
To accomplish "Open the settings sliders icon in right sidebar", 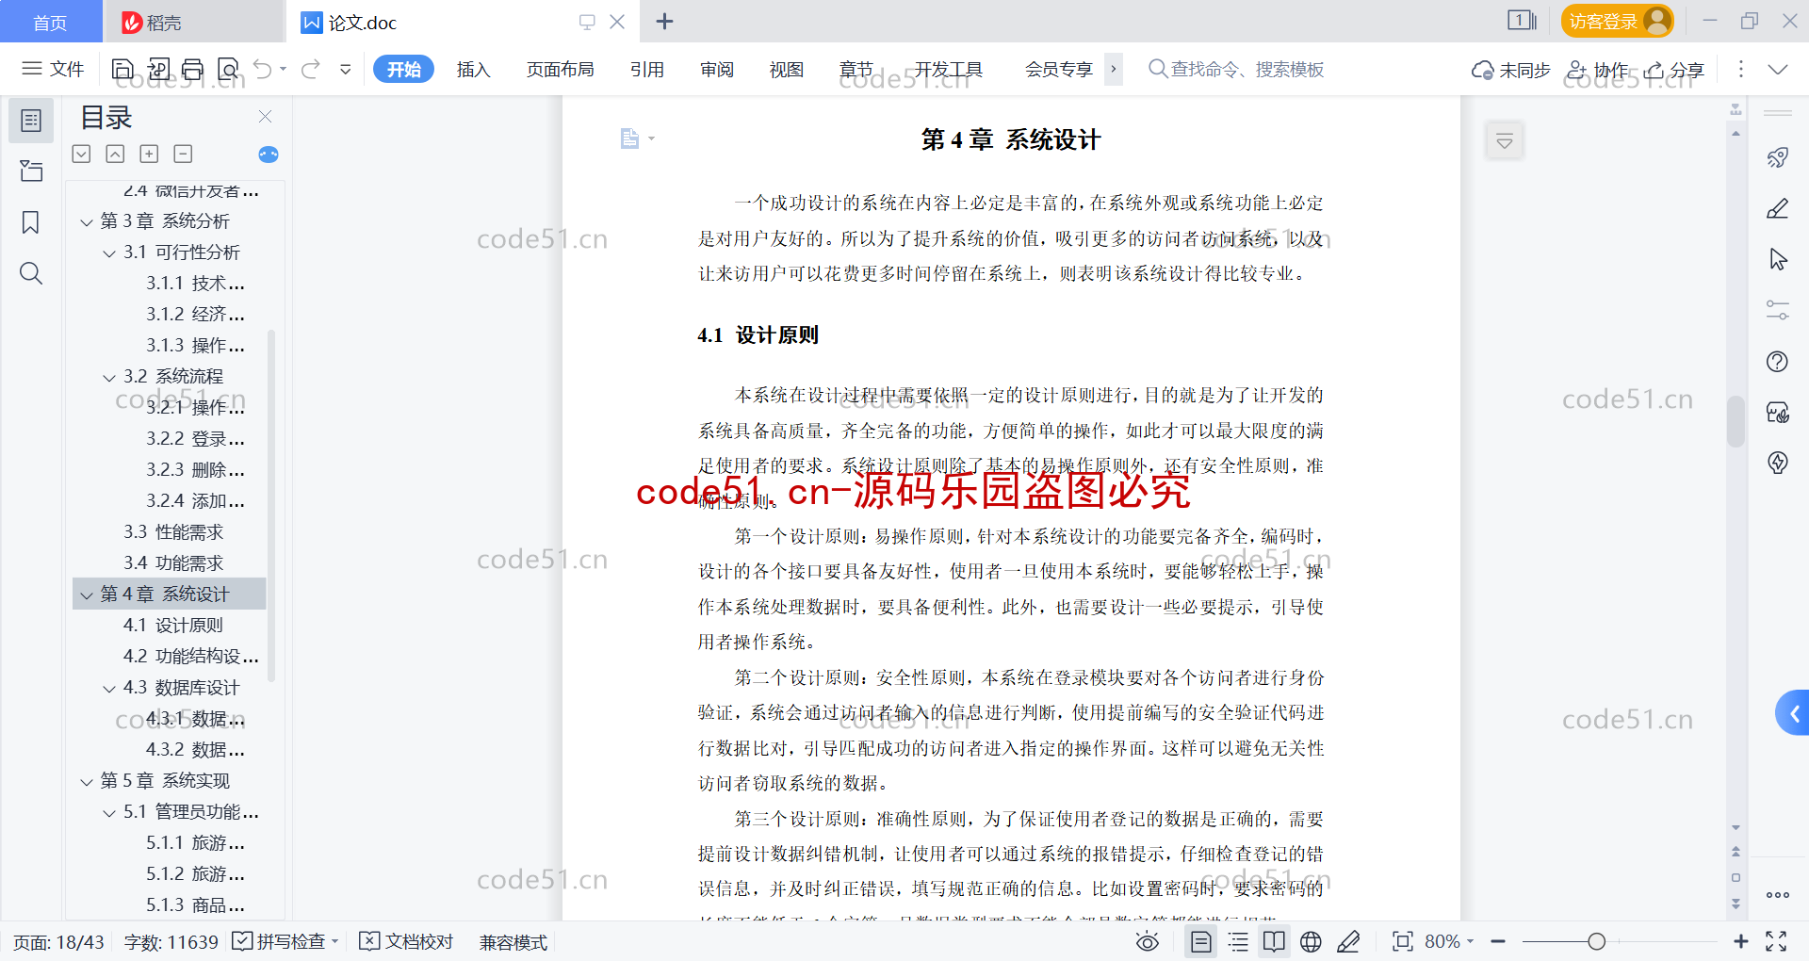I will 1778,310.
